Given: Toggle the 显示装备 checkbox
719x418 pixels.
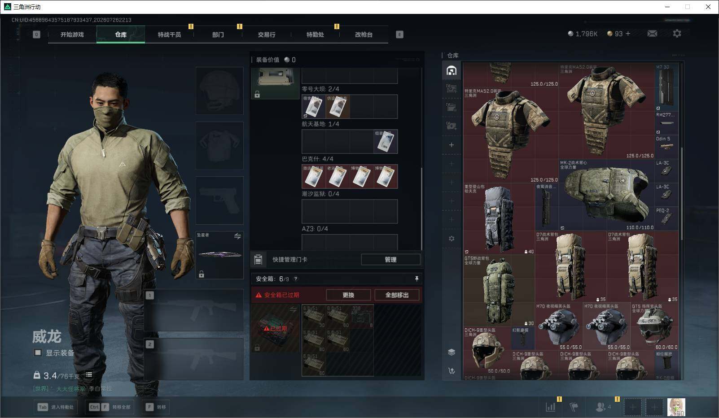Looking at the screenshot, I should (x=38, y=353).
